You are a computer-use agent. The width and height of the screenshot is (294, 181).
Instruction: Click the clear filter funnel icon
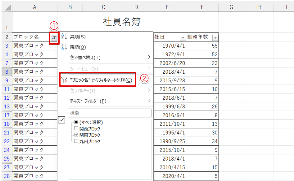pyautogui.click(x=64, y=80)
